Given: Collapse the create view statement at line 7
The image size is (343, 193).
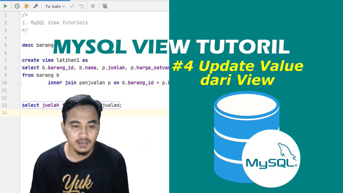Looking at the screenshot, I should point(20,60).
